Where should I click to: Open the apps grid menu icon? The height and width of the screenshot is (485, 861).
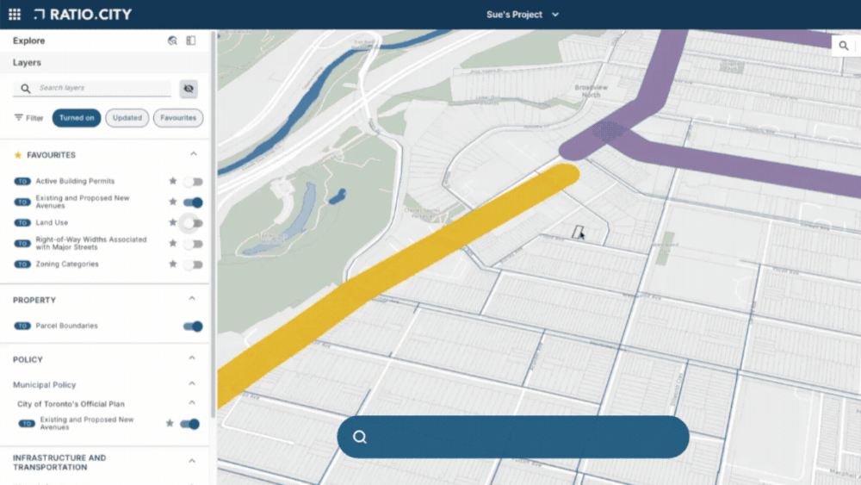(15, 15)
